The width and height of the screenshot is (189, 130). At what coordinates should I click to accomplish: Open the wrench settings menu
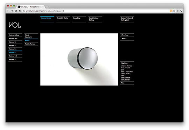181,11
